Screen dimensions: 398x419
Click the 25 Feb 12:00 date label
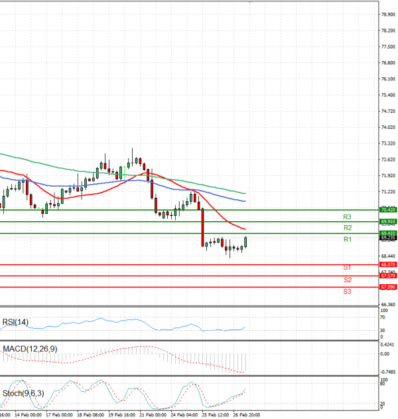(216, 415)
